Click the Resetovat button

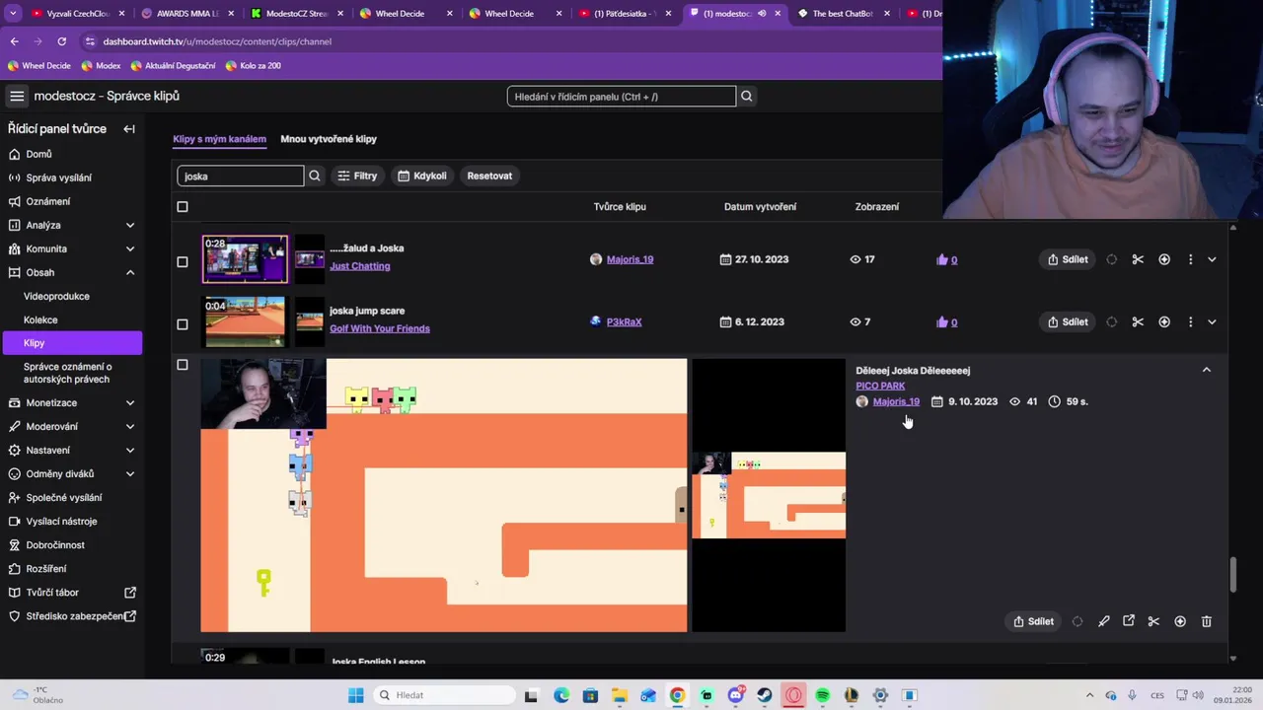pos(489,176)
